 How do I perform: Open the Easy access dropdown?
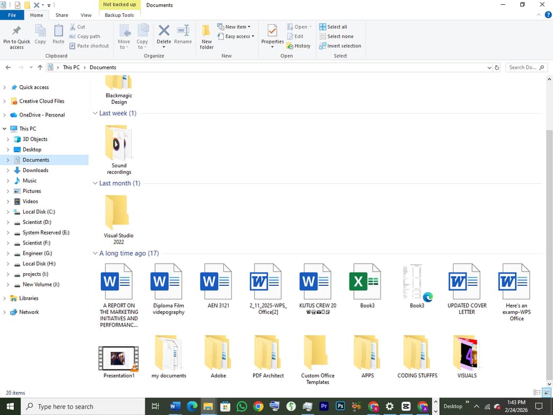(236, 37)
